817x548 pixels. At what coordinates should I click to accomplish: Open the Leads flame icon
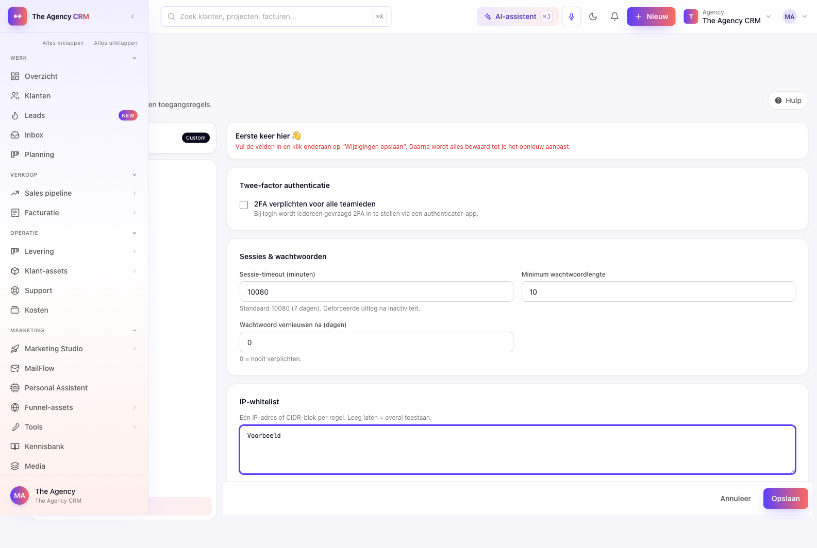point(15,115)
